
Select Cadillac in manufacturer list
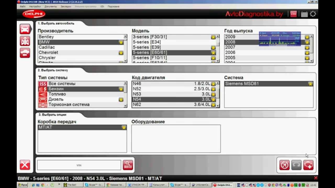click(81, 47)
